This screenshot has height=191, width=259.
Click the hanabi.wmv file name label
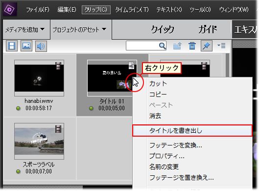pyautogui.click(x=39, y=101)
